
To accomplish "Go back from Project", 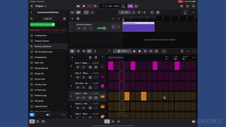I will pos(32,6).
